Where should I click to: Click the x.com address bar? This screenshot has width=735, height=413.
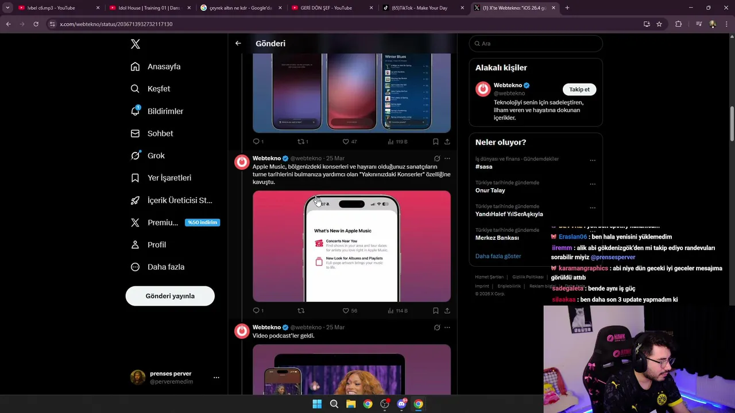click(345, 24)
